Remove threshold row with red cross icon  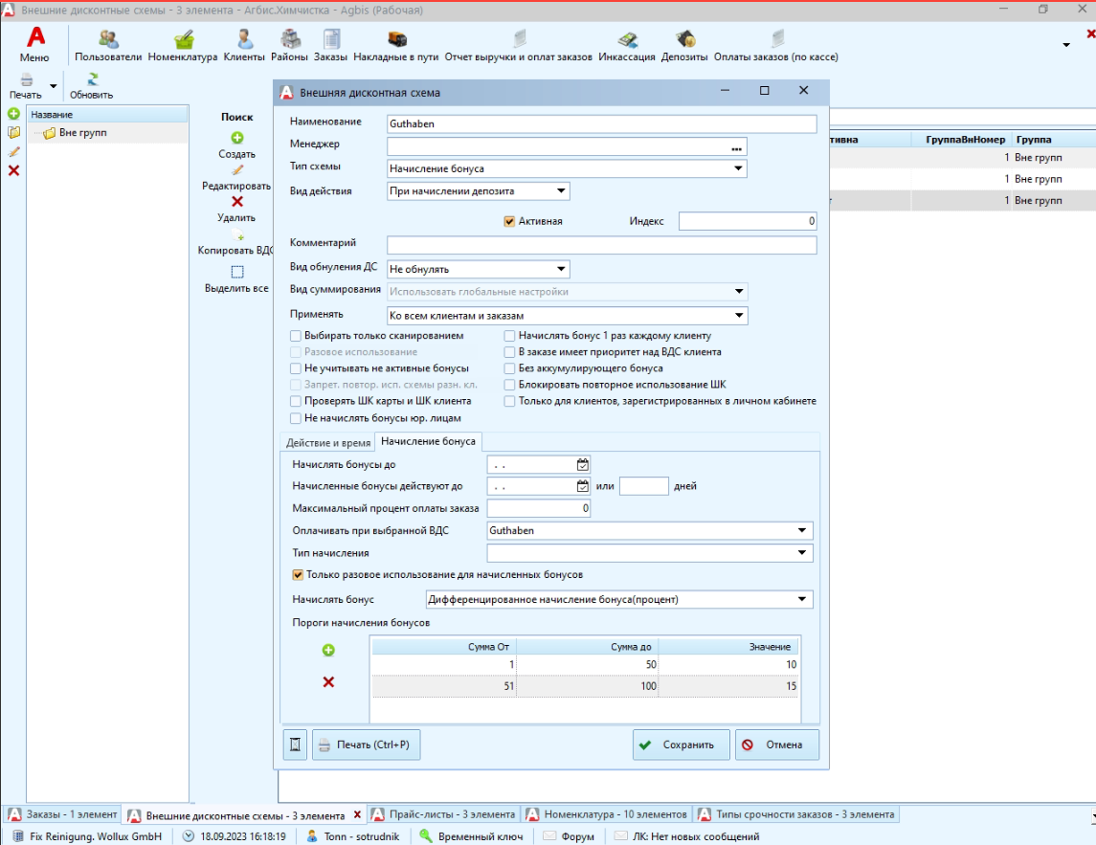(x=328, y=682)
